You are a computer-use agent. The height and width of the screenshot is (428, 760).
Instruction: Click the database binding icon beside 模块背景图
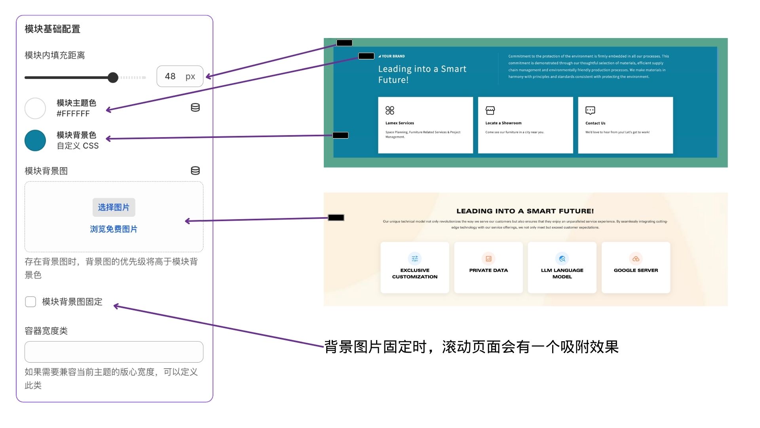[x=196, y=170]
